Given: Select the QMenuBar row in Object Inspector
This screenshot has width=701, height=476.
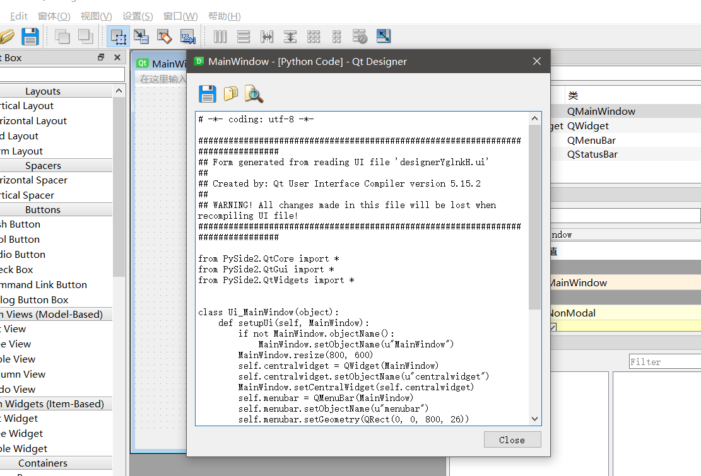Looking at the screenshot, I should coord(625,140).
